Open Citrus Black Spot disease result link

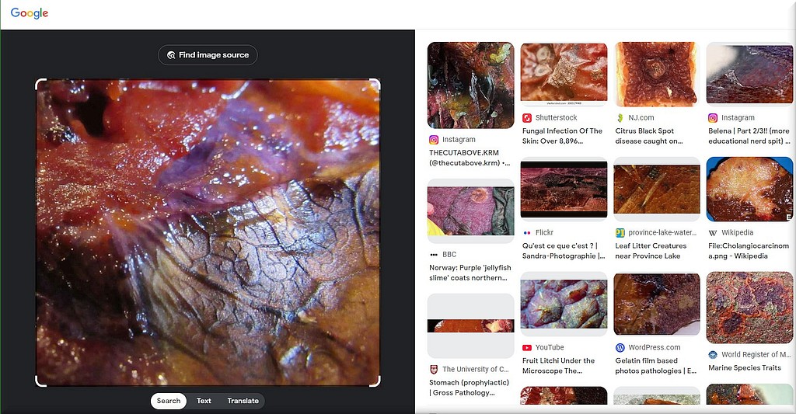[649, 136]
